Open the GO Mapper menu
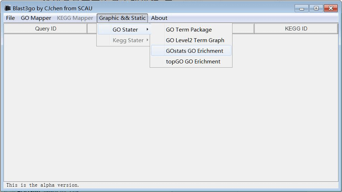This screenshot has height=192, width=342. tap(36, 18)
